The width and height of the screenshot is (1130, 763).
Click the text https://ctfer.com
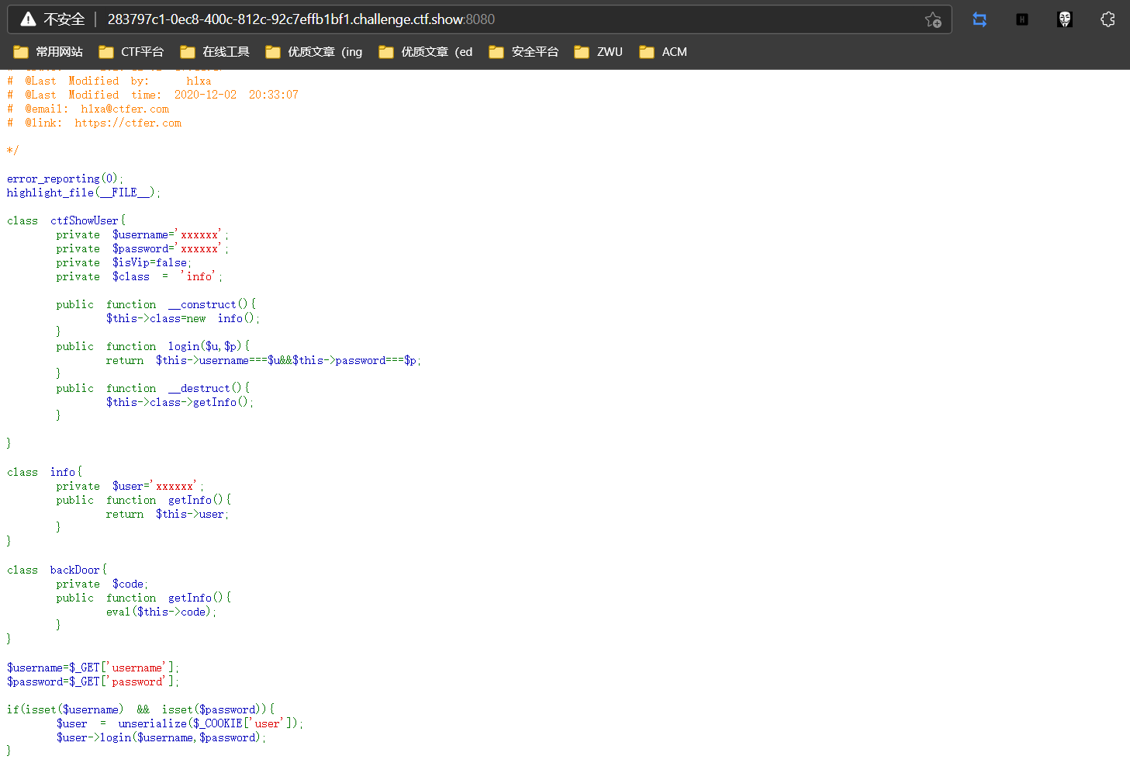128,123
